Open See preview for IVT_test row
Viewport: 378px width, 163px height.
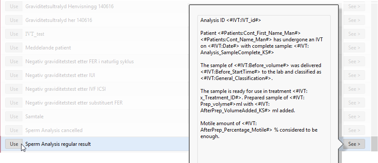pyautogui.click(x=354, y=34)
